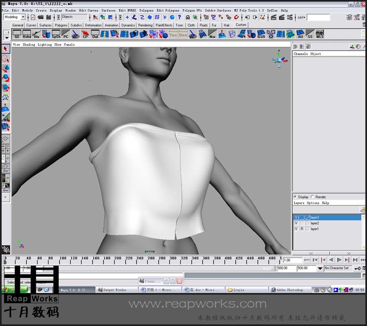Screen dimensions: 367x326
Task: Click the Play forwards button
Action: pyautogui.click(x=339, y=260)
